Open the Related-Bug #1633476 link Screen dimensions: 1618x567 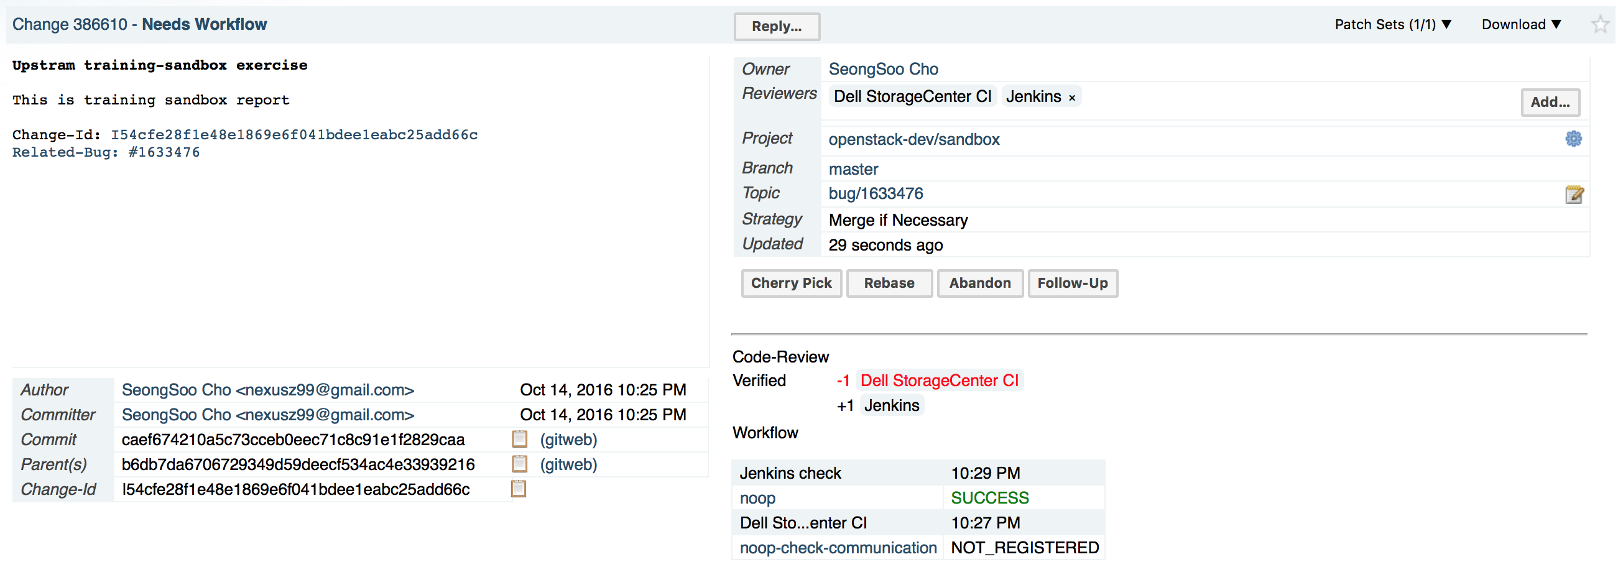click(x=164, y=152)
